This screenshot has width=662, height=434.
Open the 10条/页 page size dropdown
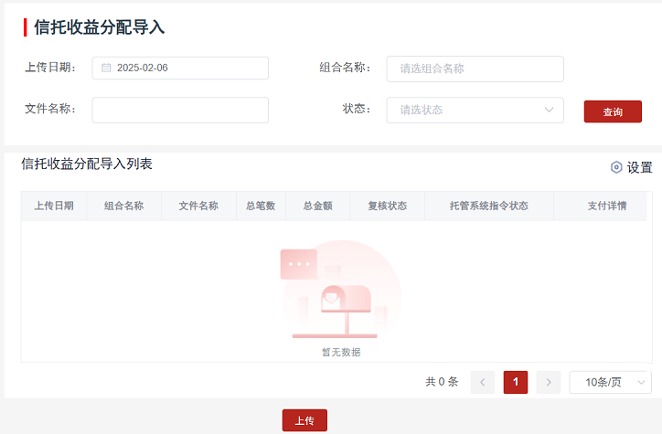[x=610, y=382]
